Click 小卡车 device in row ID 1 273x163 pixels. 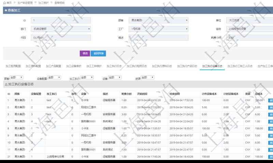tap(85, 100)
